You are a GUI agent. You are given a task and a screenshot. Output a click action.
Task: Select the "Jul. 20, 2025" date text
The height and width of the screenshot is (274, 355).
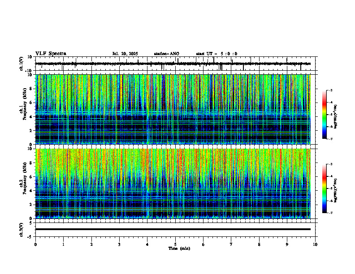pos(125,54)
